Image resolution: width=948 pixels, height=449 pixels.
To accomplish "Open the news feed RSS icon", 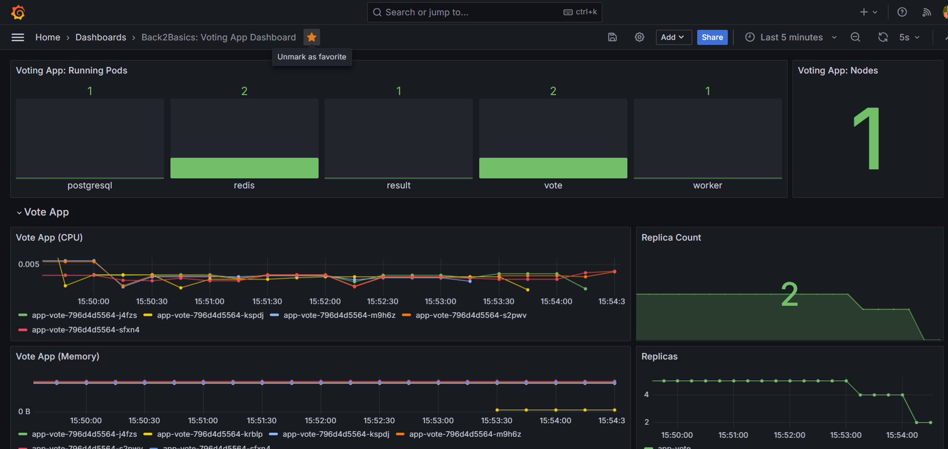I will 926,12.
